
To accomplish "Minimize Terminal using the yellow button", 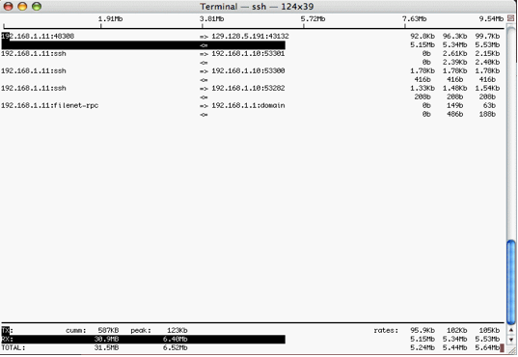I will click(22, 7).
